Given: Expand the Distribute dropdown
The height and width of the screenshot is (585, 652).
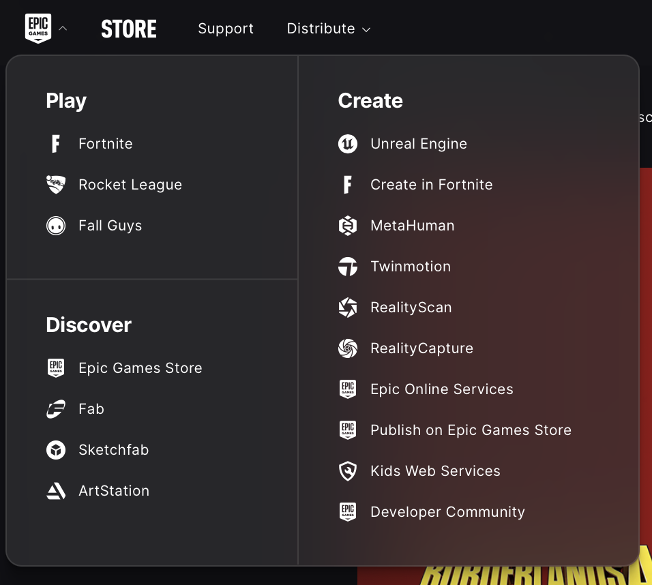Looking at the screenshot, I should [x=328, y=29].
